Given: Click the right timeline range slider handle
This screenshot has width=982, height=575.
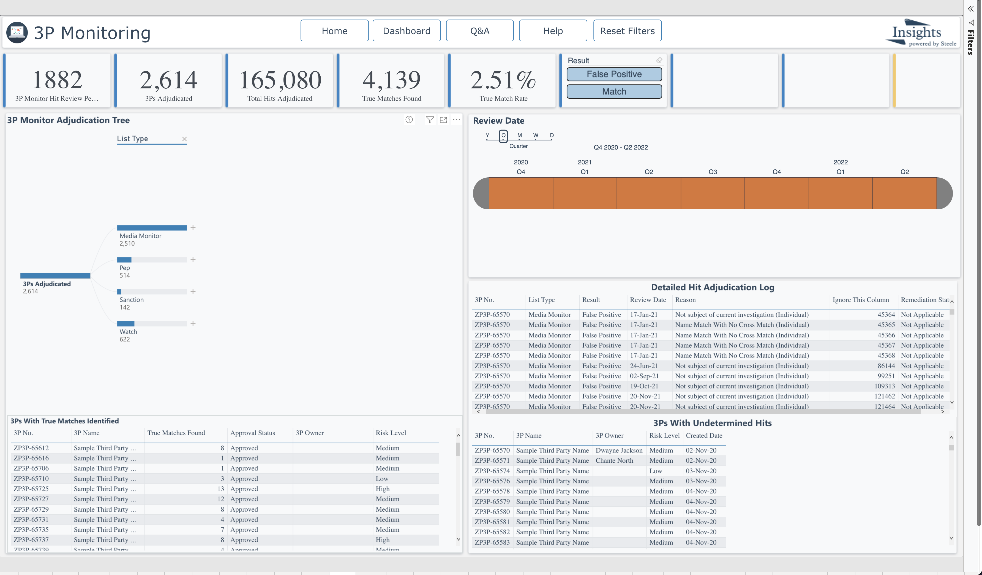Looking at the screenshot, I should click(945, 193).
